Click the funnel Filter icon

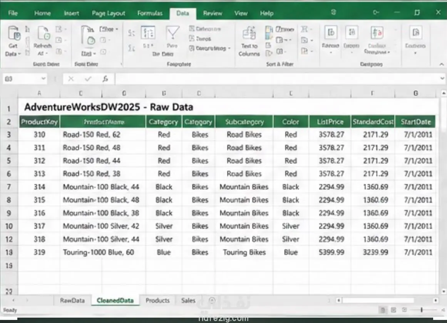[x=172, y=33]
